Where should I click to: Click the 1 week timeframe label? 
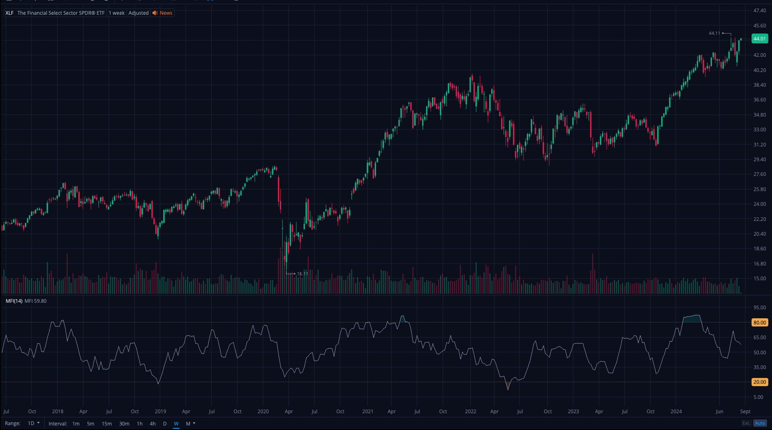point(116,13)
